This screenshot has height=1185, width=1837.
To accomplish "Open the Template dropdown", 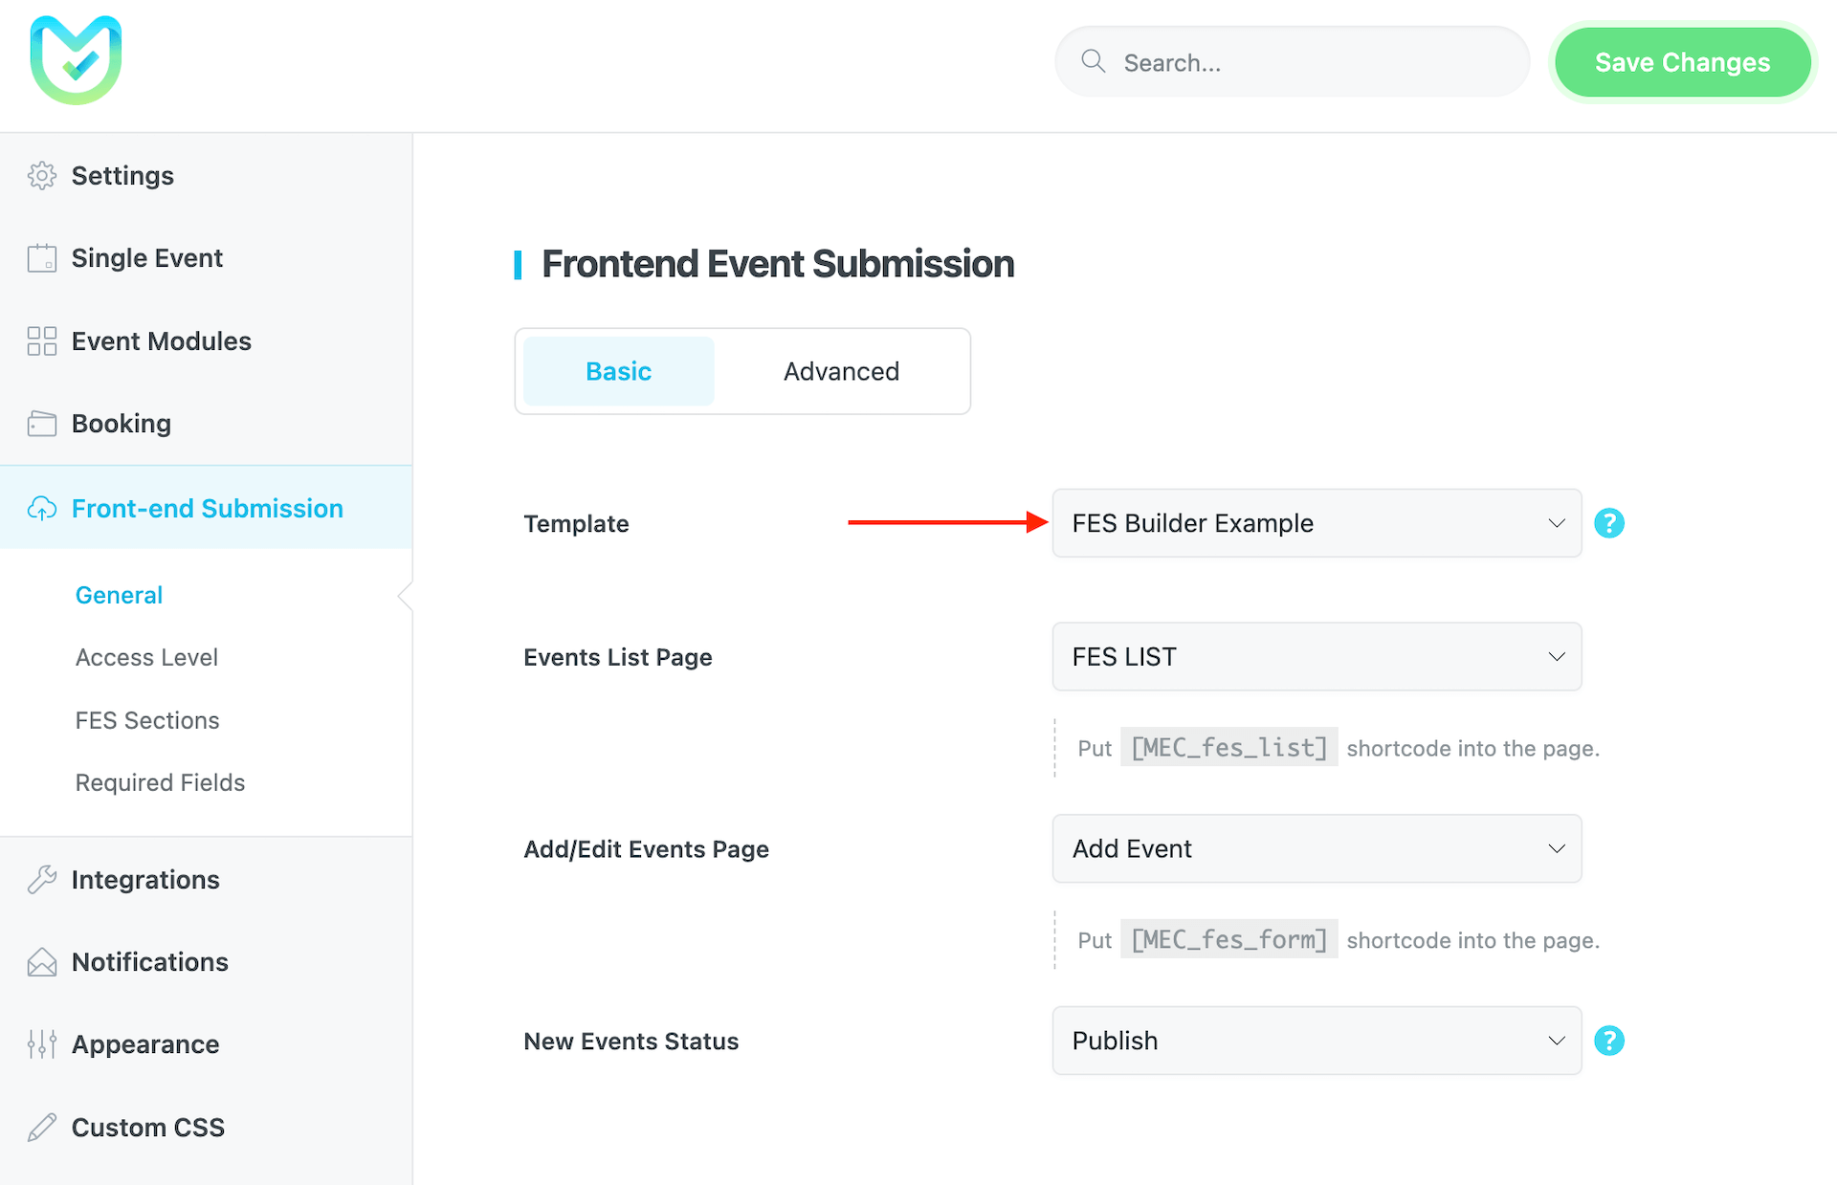I will pos(1317,523).
